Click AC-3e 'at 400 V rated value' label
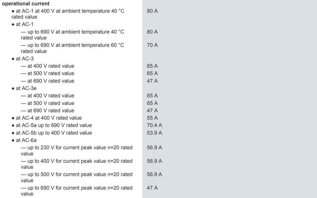 point(48,96)
